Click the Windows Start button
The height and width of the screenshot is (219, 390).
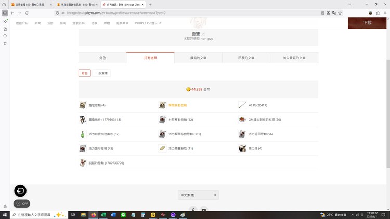5,215
